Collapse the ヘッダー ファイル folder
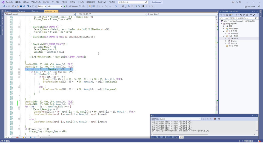This screenshot has height=148, width=263. [224, 36]
